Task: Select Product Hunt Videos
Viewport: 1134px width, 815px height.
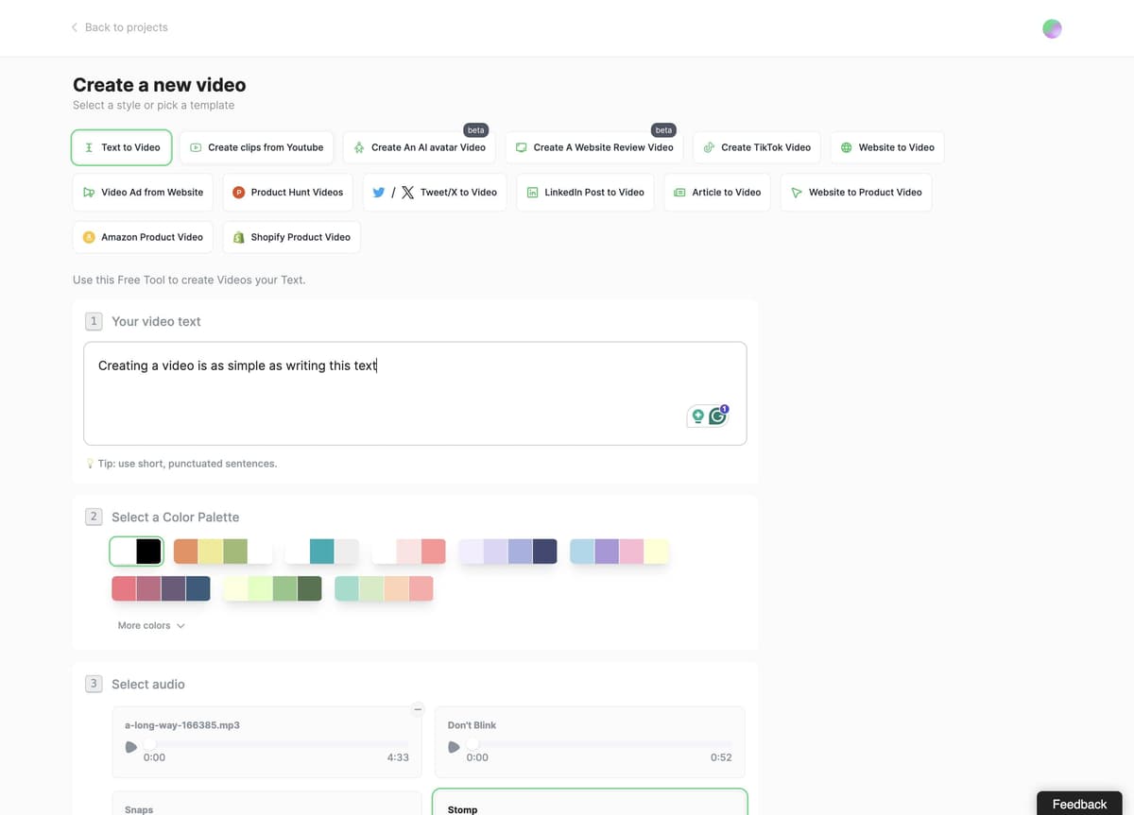Action: tap(287, 192)
